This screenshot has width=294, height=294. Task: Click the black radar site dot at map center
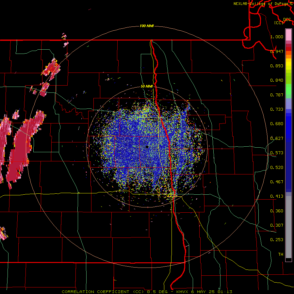coord(147,147)
